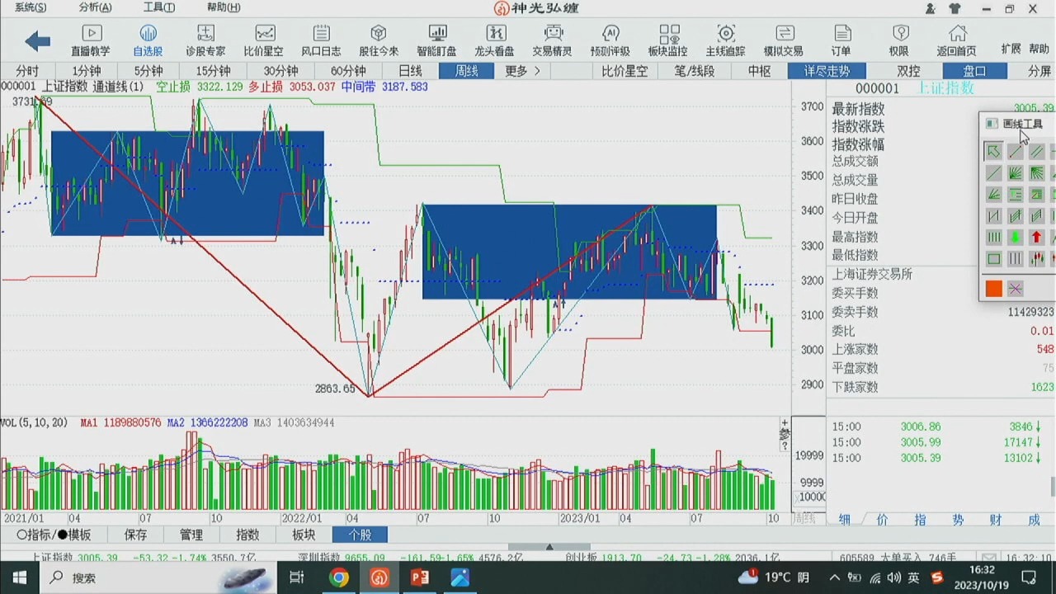The height and width of the screenshot is (594, 1056).
Task: Go back using the blue arrow icon
Action: 37,40
